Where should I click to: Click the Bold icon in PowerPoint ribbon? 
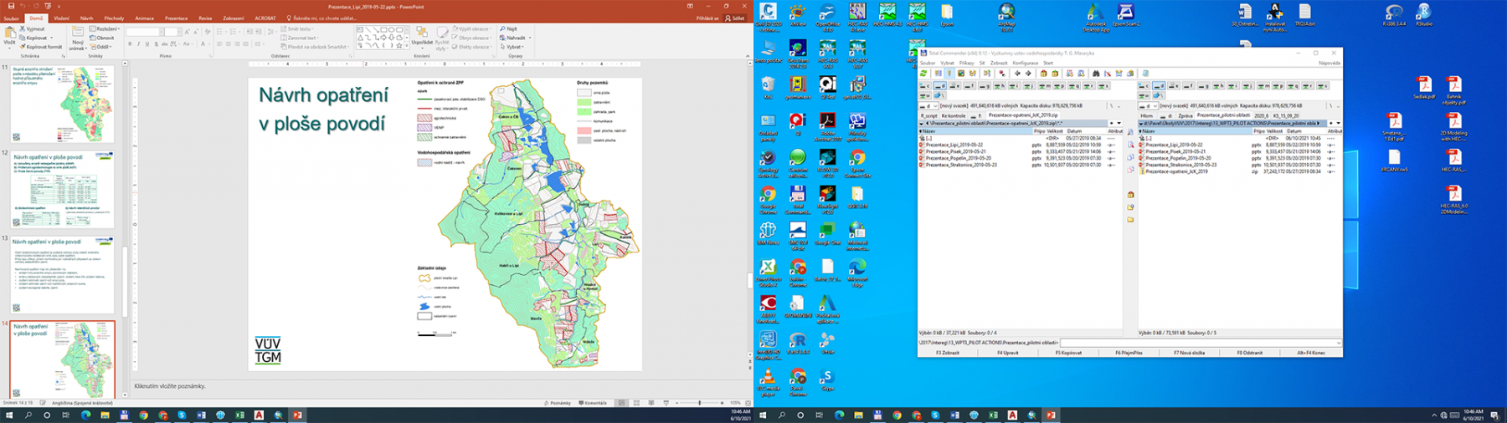[x=130, y=44]
